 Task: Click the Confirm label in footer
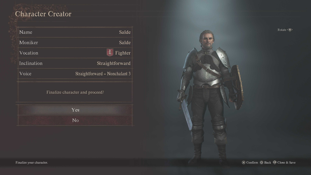click(252, 163)
